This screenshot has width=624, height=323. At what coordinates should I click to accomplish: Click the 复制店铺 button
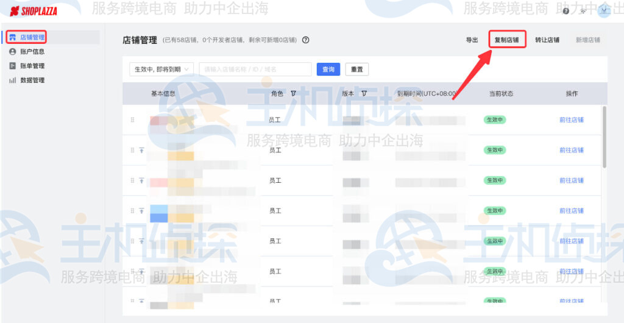pyautogui.click(x=507, y=40)
